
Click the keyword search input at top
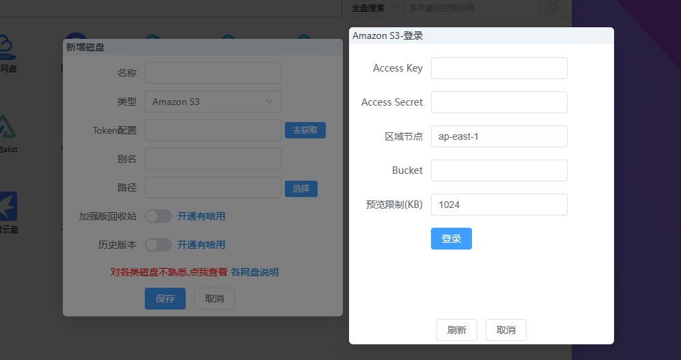pyautogui.click(x=472, y=7)
